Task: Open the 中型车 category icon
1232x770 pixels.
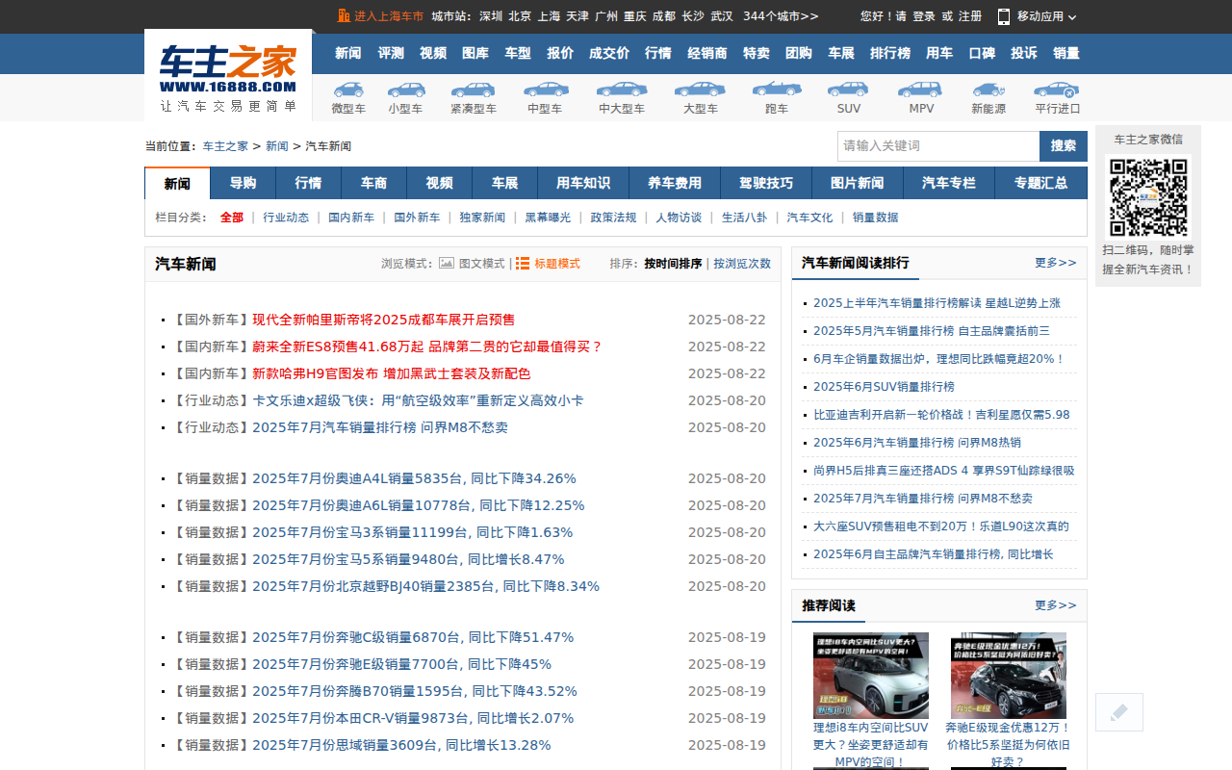Action: point(545,90)
